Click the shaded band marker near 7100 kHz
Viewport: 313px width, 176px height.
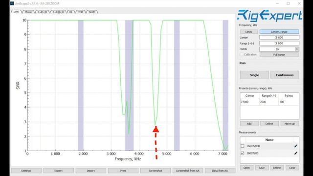[225, 86]
